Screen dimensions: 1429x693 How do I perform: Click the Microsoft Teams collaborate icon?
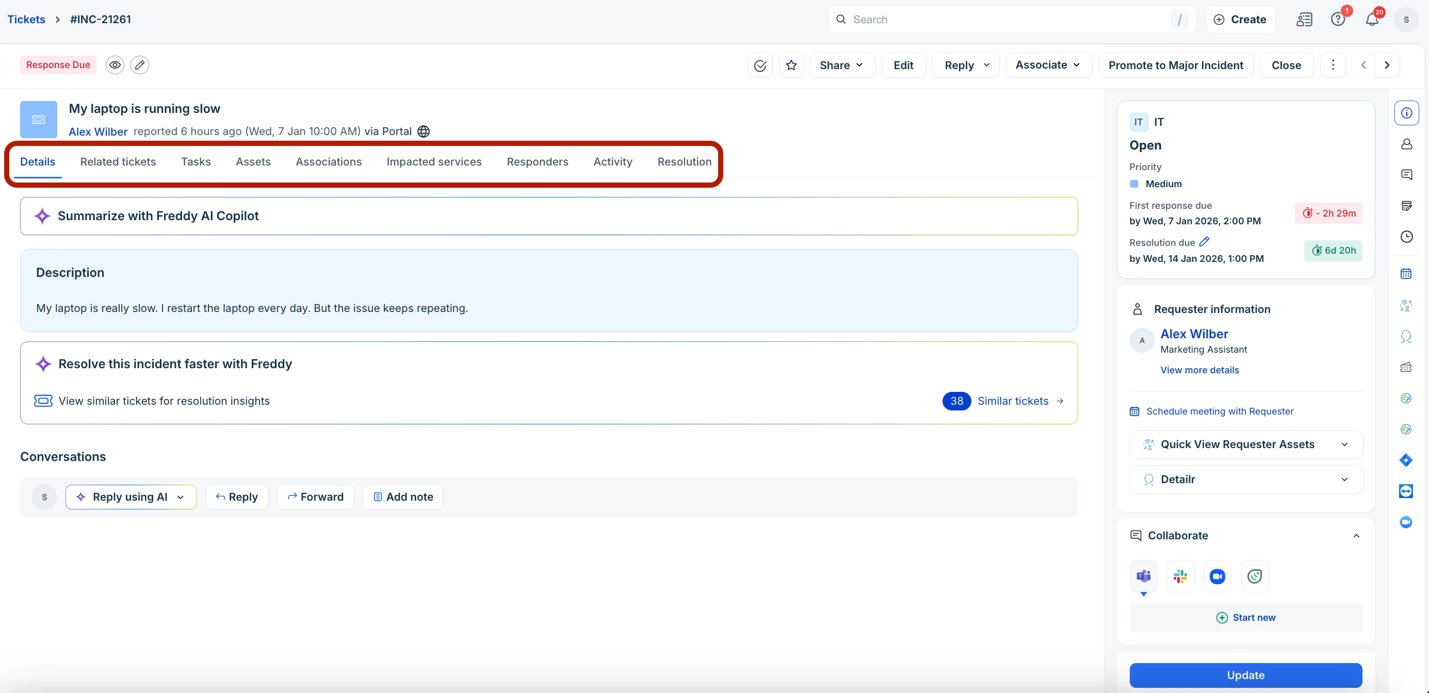click(1143, 576)
